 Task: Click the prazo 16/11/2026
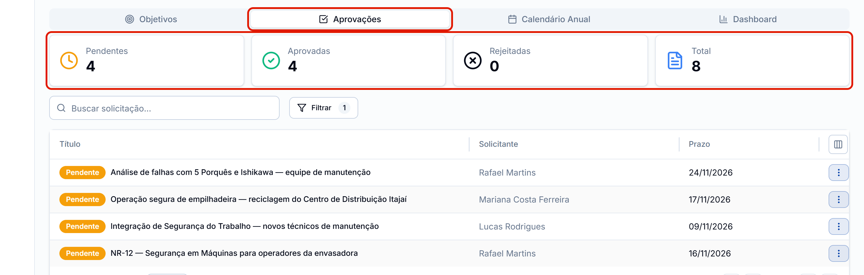click(x=709, y=253)
